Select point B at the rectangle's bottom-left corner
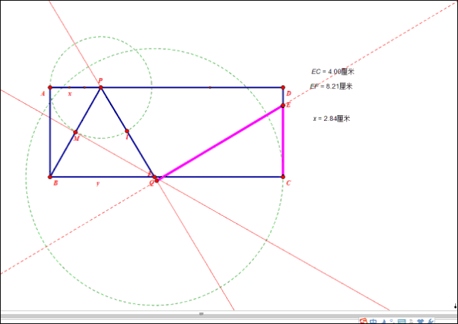This screenshot has width=458, height=324. tap(50, 177)
